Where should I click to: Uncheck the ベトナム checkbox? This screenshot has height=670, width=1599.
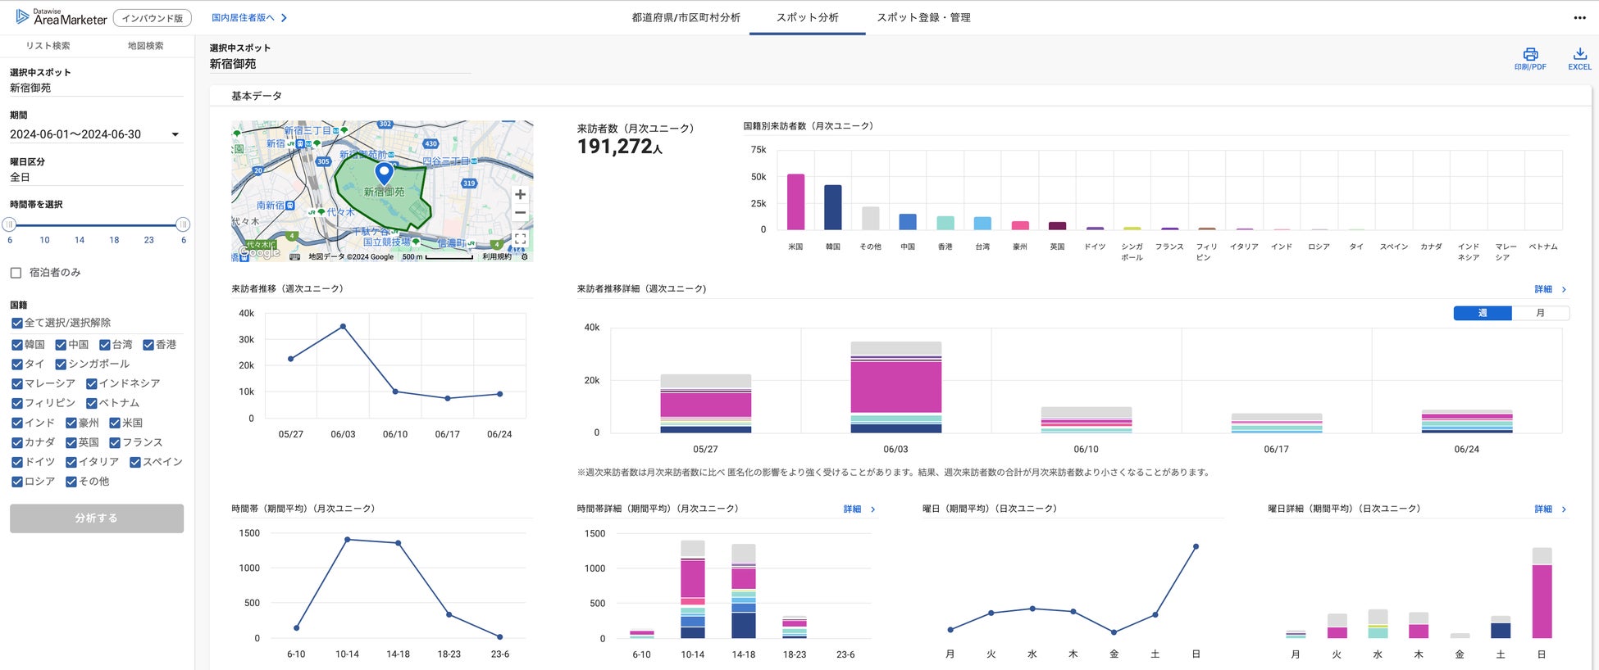[x=91, y=404]
